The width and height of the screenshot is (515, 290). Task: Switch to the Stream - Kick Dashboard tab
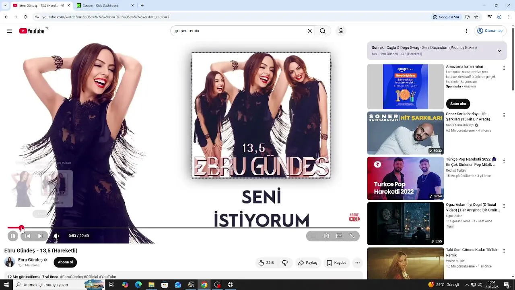coord(105,6)
